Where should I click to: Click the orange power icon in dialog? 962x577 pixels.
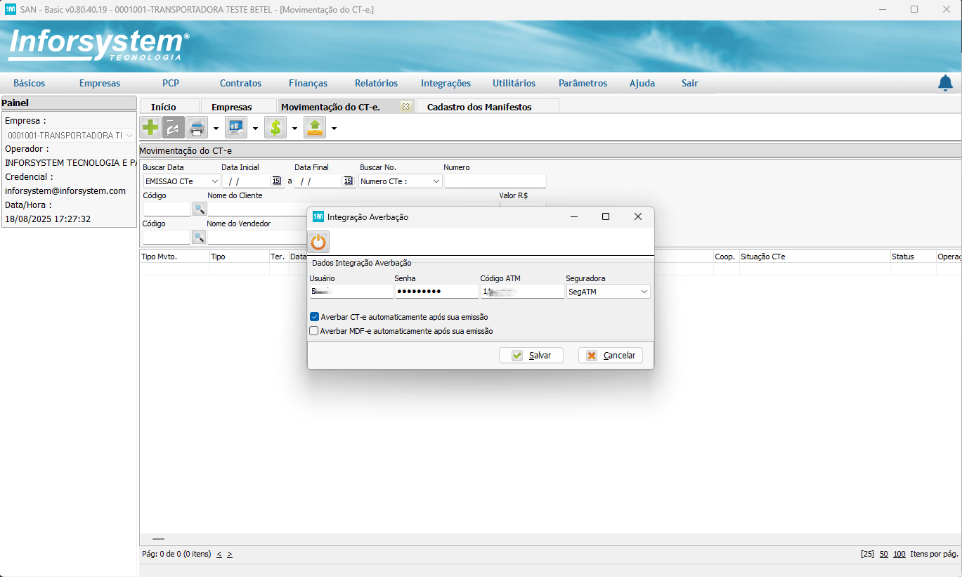[x=319, y=242]
